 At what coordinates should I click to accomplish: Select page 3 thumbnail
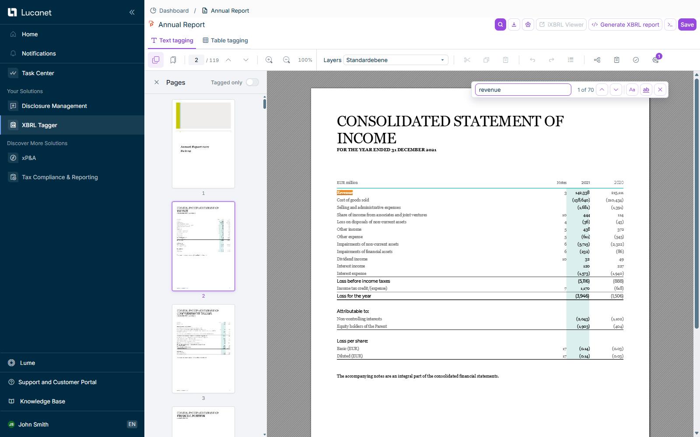[203, 349]
